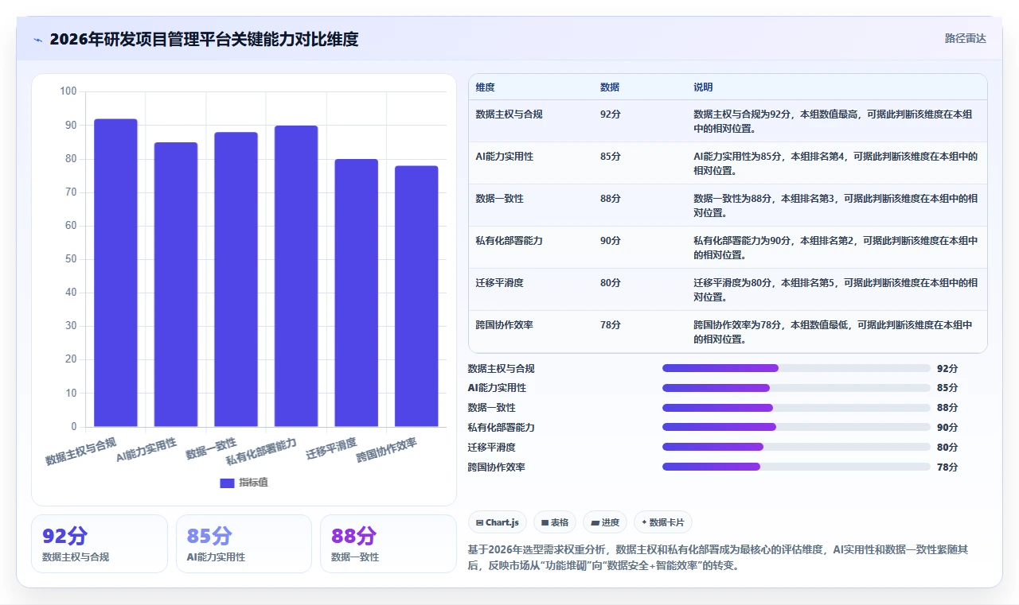Viewport: 1019px width, 605px height.
Task: Click the y-axis label 100
Action: pyautogui.click(x=68, y=91)
